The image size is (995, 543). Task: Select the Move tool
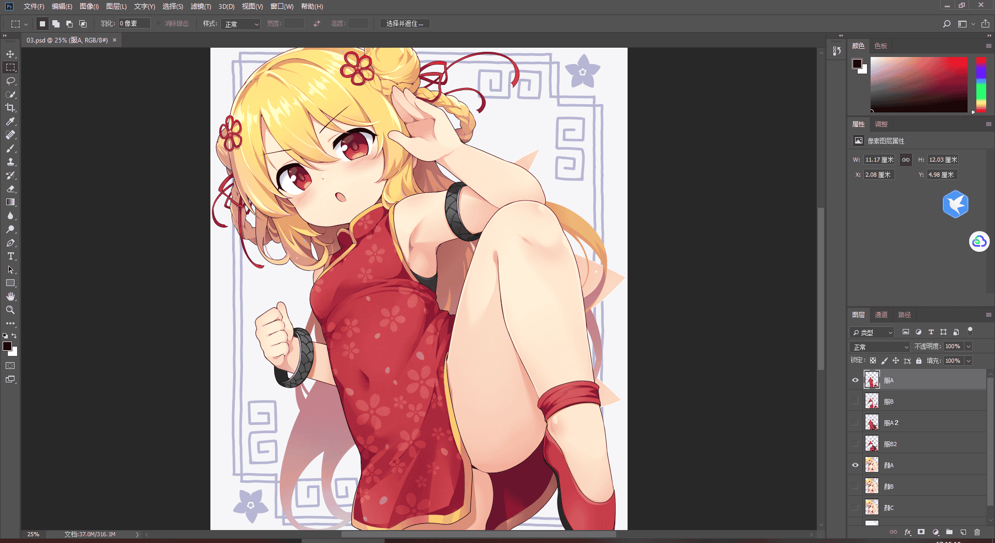pos(10,54)
